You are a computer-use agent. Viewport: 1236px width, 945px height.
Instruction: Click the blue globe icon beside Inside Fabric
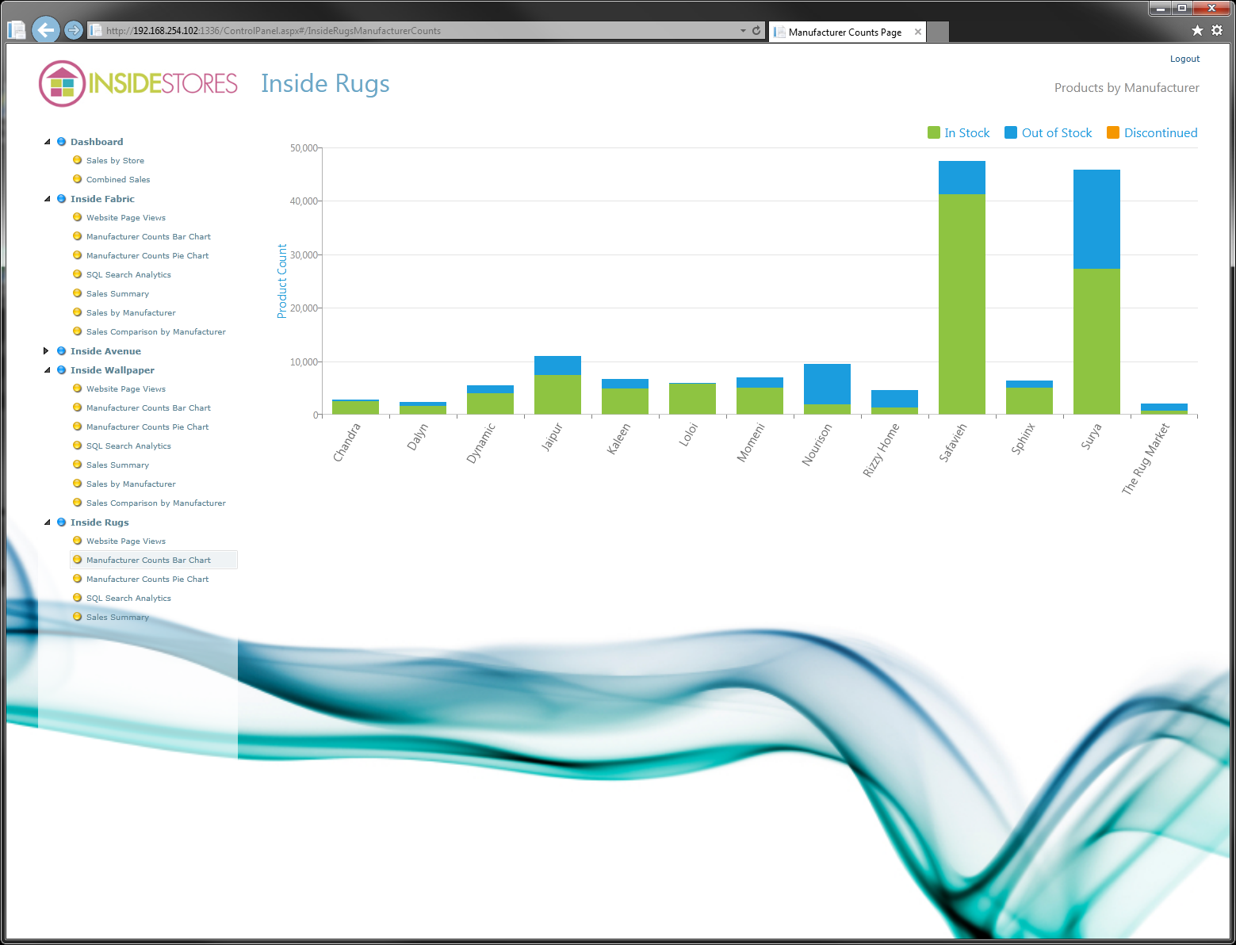61,199
